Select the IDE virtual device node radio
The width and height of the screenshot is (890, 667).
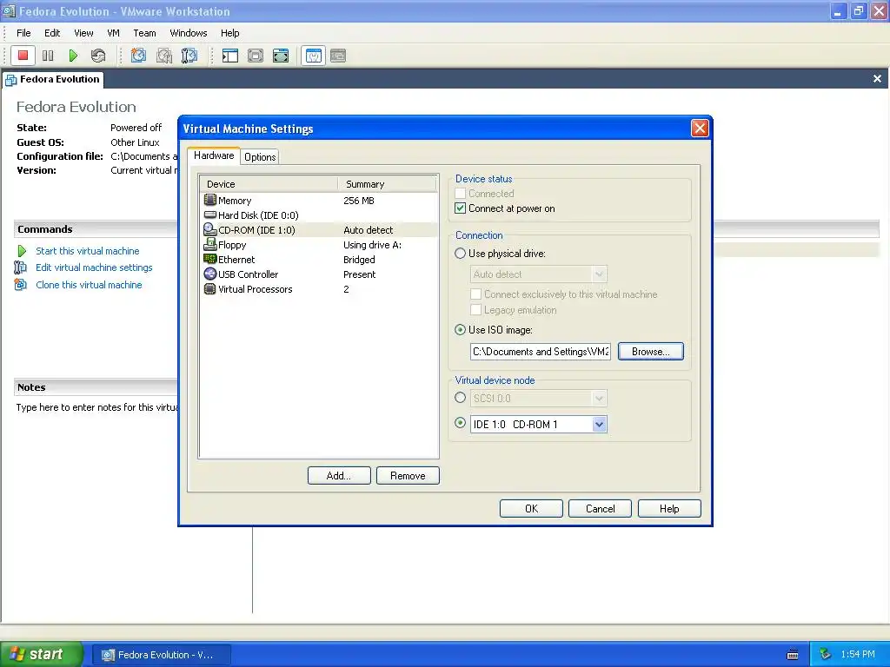click(x=460, y=423)
